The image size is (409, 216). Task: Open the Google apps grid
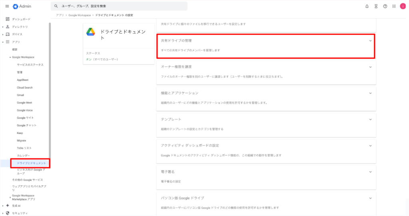click(x=394, y=6)
